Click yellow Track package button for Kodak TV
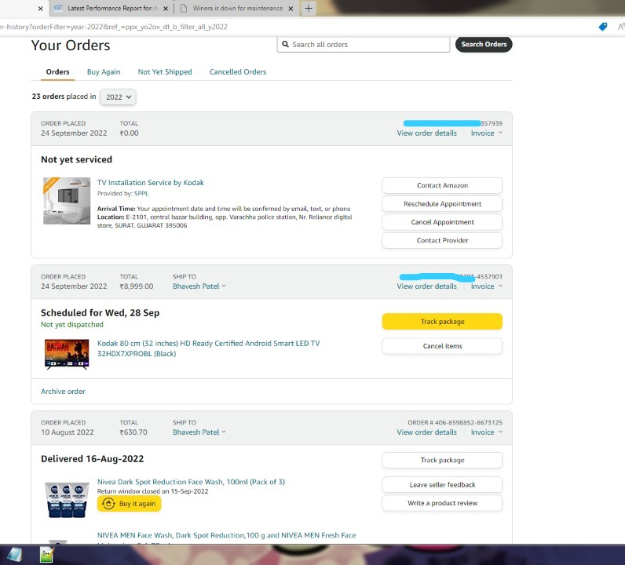 442,322
